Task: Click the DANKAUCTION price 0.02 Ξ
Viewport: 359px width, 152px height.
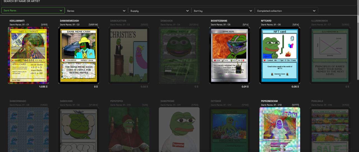Action: [144, 87]
